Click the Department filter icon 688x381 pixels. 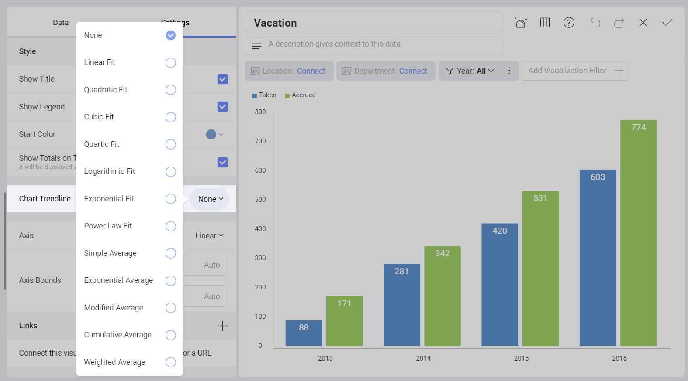347,71
